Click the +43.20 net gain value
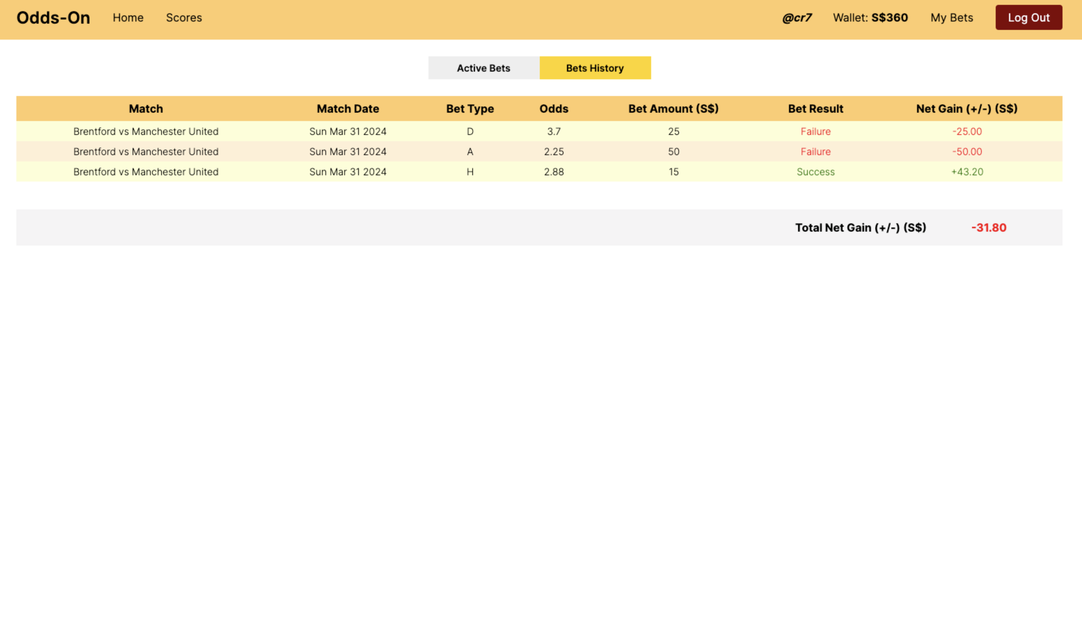 point(967,172)
